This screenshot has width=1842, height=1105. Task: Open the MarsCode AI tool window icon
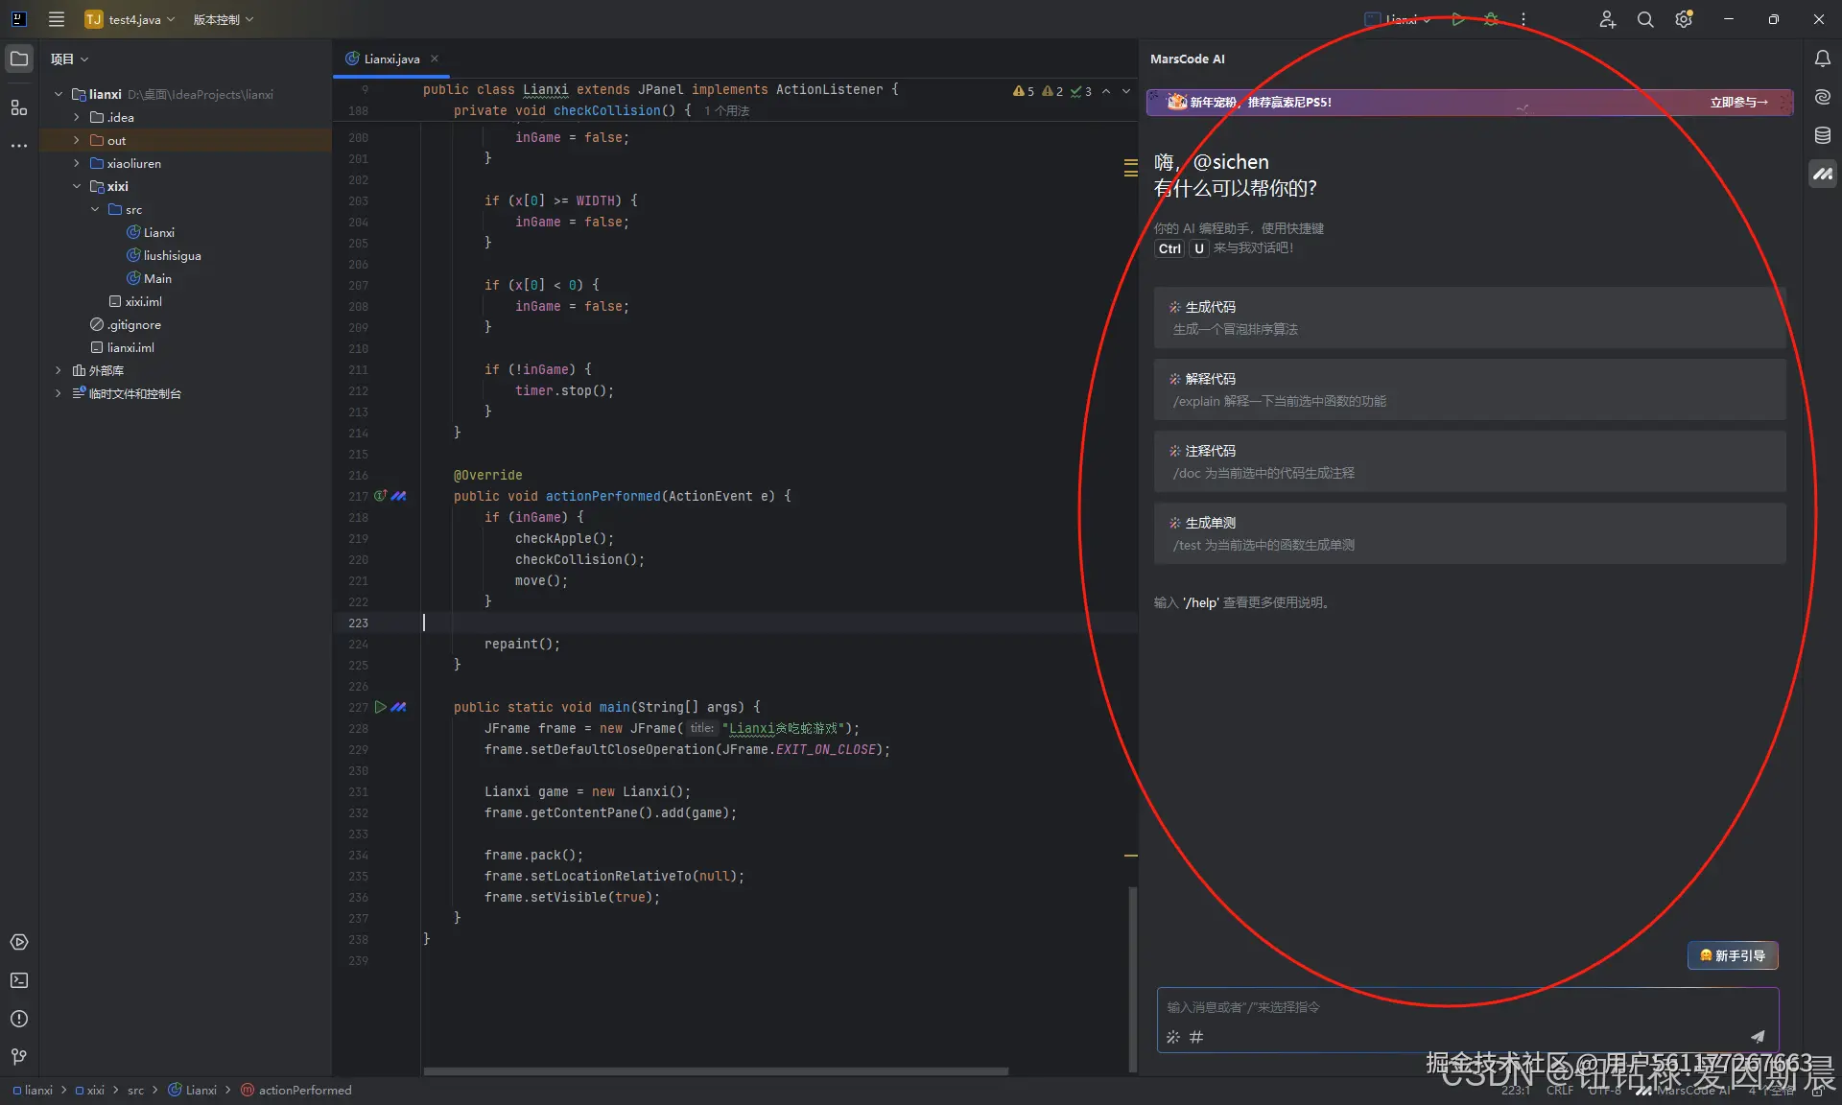[x=1822, y=174]
